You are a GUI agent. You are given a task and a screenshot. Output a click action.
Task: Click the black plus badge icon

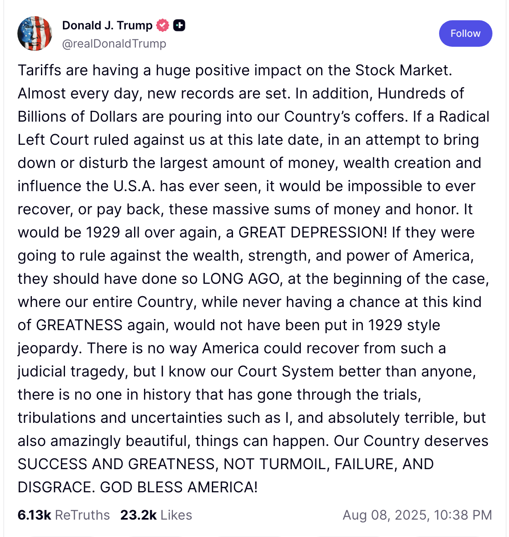[x=179, y=26]
